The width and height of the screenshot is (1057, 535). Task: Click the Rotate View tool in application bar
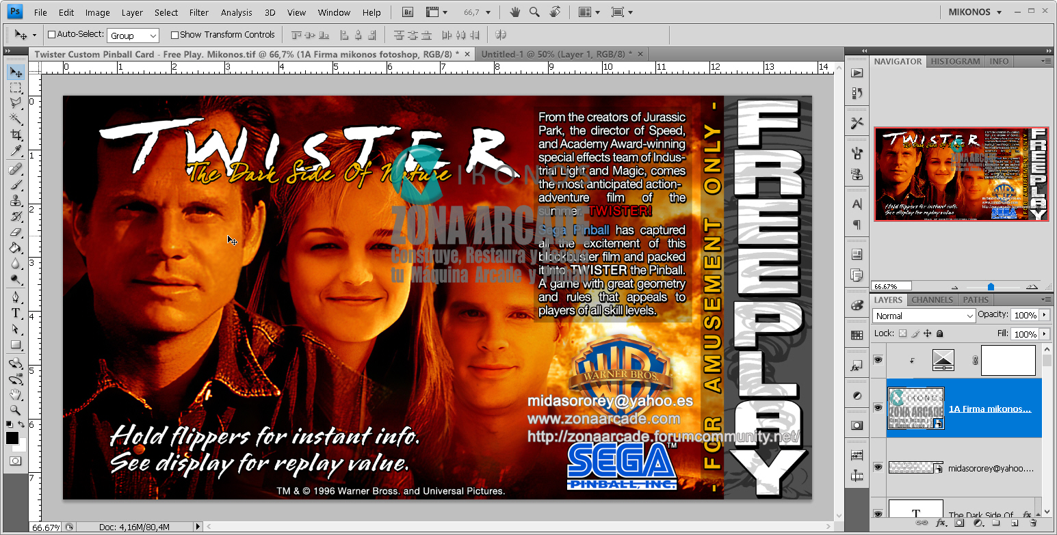click(555, 12)
